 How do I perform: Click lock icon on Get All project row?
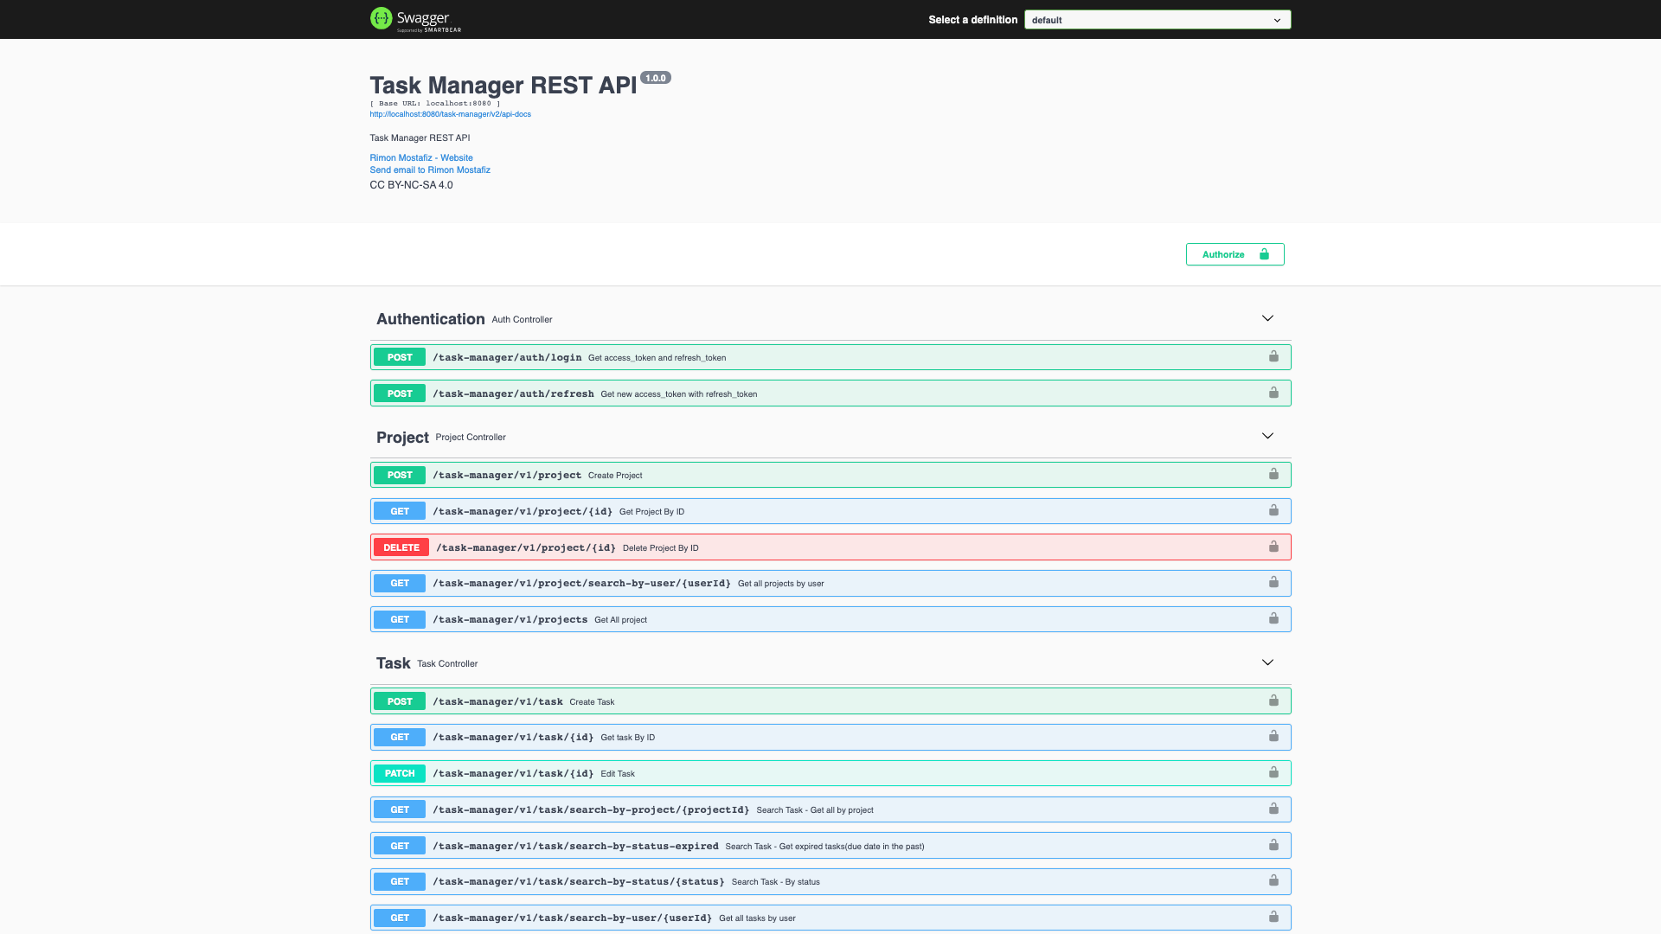[1273, 618]
